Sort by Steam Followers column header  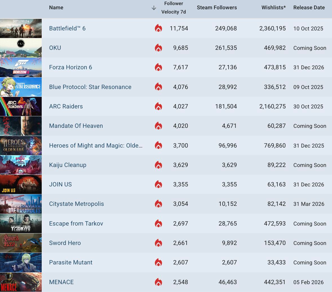pos(217,8)
